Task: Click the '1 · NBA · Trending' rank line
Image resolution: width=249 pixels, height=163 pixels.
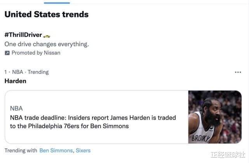Action: (x=26, y=72)
